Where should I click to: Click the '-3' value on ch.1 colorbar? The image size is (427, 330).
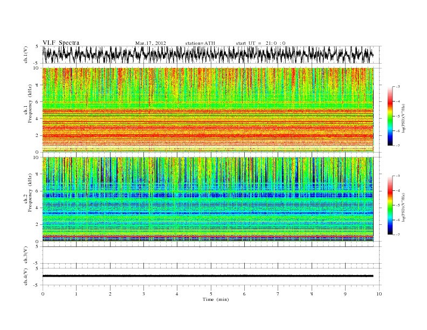click(398, 87)
